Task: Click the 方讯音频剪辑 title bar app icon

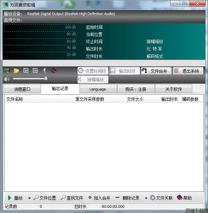Action: click(x=6, y=5)
